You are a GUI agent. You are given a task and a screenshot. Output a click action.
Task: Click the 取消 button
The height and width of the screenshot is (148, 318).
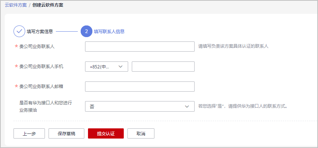pos(141,133)
